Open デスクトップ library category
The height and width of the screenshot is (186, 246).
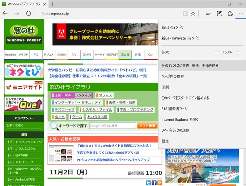click(x=64, y=109)
